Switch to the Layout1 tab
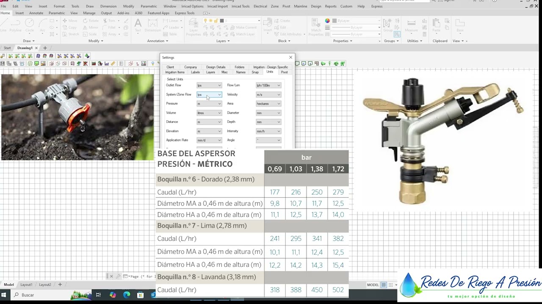The height and width of the screenshot is (304, 542). tap(26, 285)
